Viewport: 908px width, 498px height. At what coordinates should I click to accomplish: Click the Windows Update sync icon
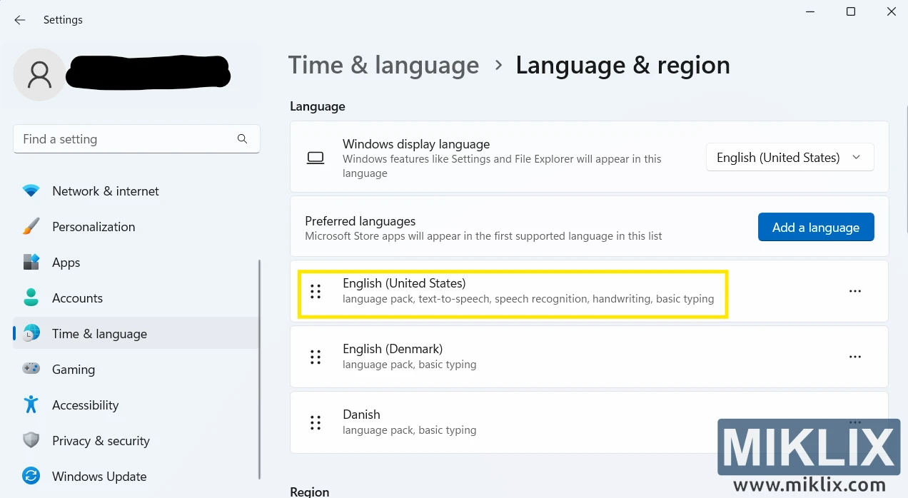click(x=31, y=477)
